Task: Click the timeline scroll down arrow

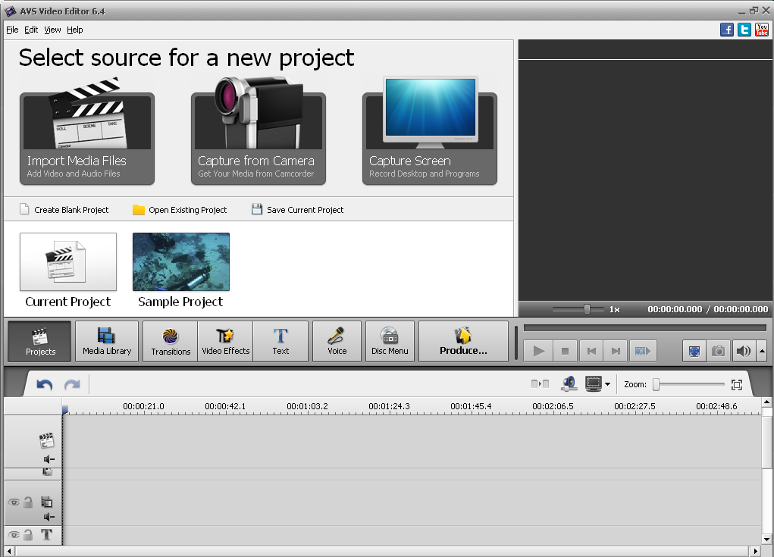Action: click(766, 540)
